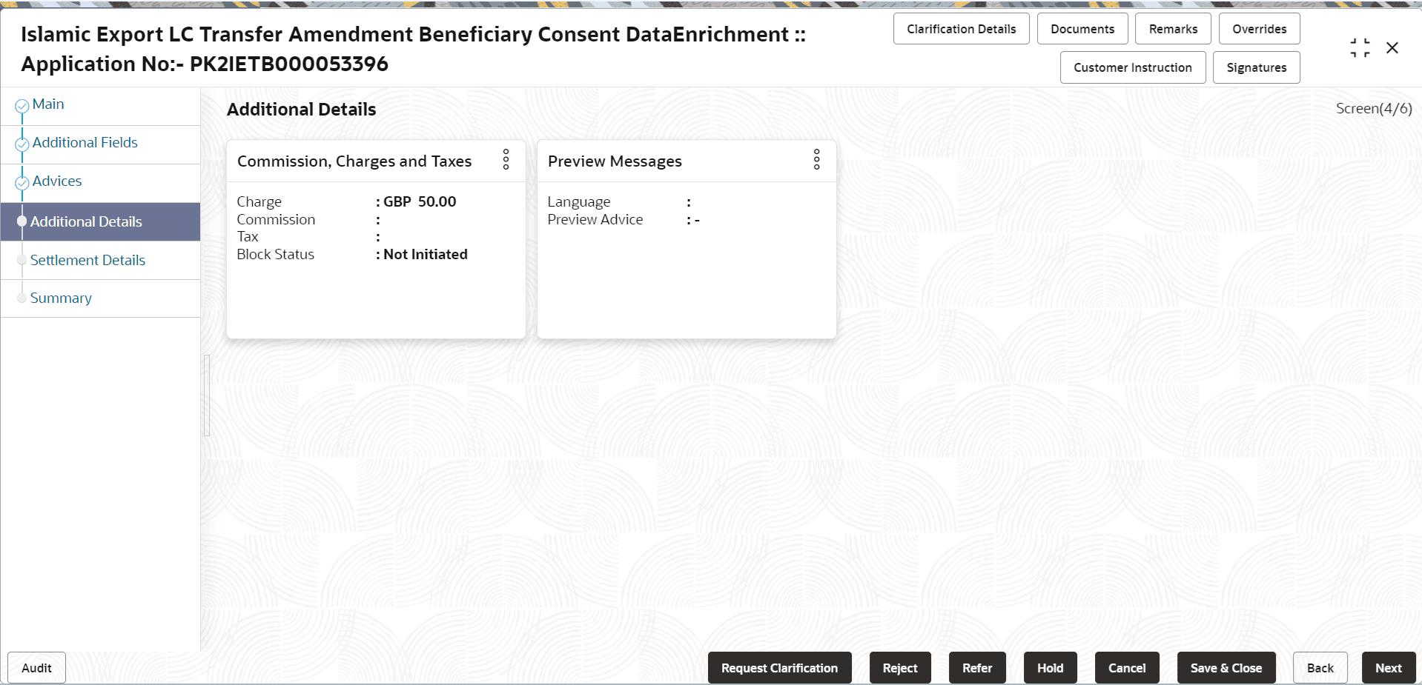Click the collapse-screen icon near the top right
The height and width of the screenshot is (685, 1422).
pyautogui.click(x=1360, y=47)
